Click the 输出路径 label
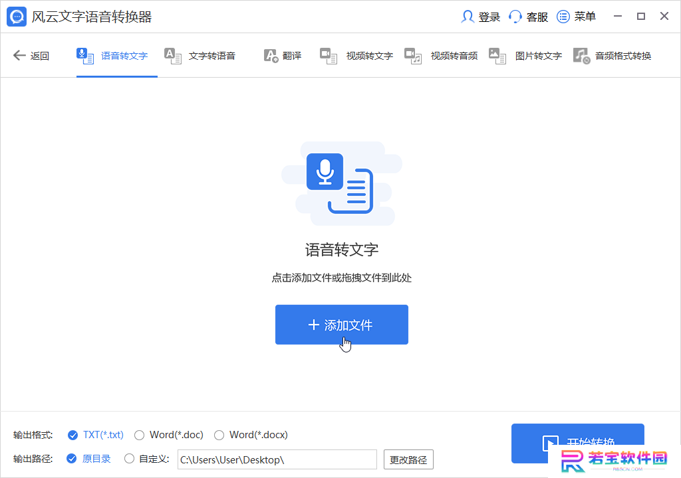Screen dimensions: 681x478 (x=33, y=459)
